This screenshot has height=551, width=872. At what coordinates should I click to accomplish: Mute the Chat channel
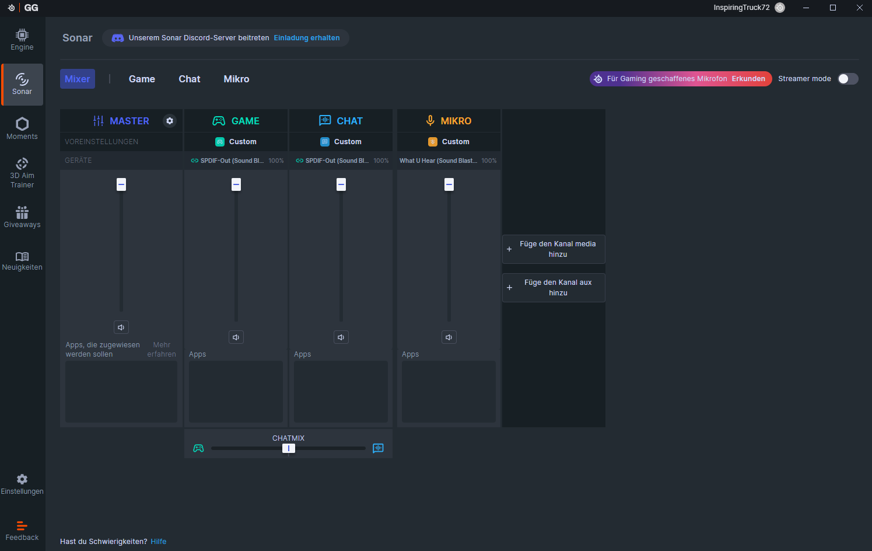coord(341,337)
